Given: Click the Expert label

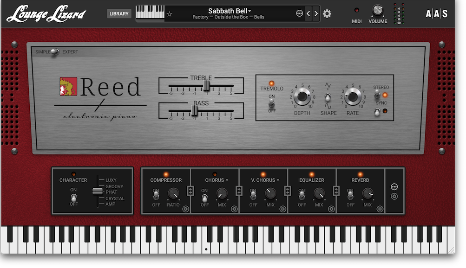Looking at the screenshot, I should pyautogui.click(x=70, y=52).
